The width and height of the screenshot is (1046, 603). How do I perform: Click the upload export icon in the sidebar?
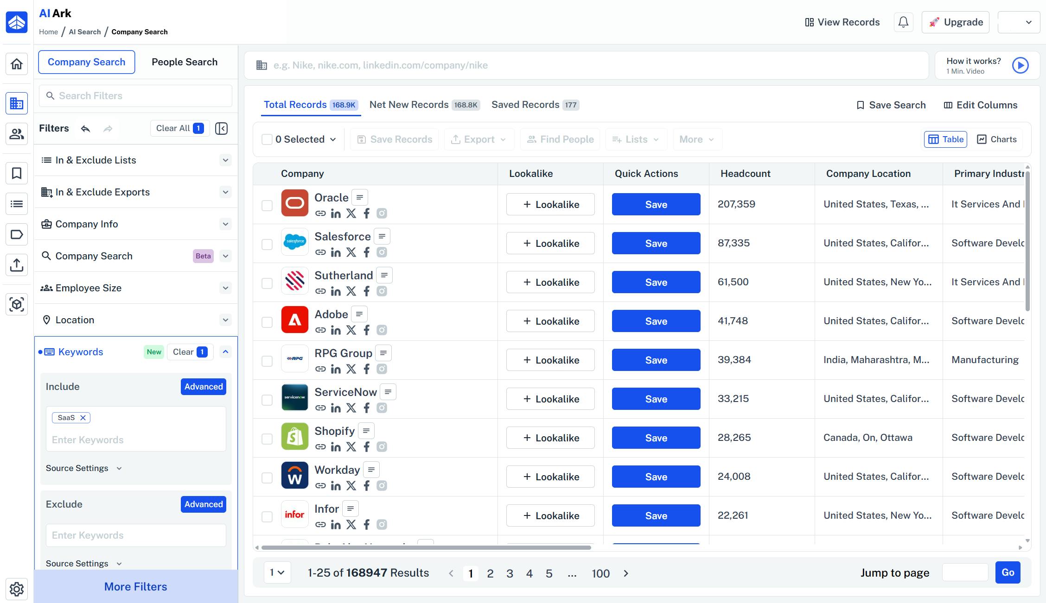(17, 265)
